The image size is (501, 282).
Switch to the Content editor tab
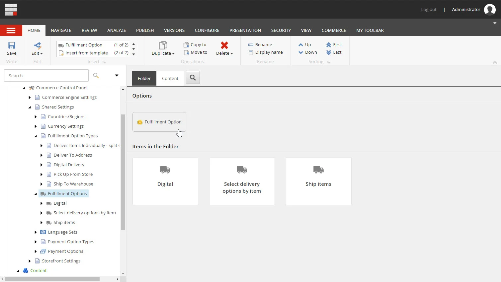tap(170, 79)
